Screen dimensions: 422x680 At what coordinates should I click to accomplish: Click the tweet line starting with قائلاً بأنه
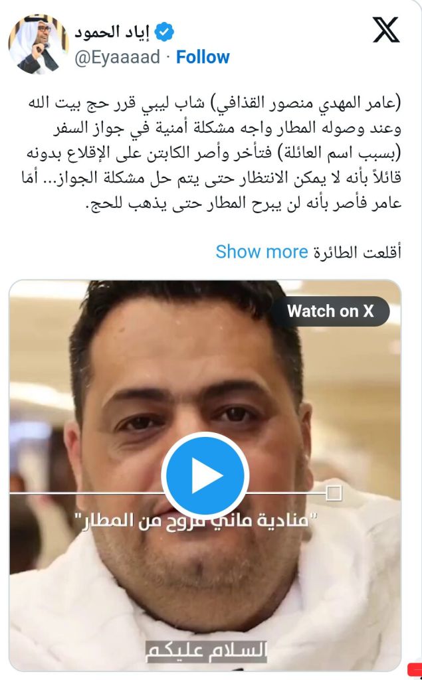pyautogui.click(x=211, y=179)
